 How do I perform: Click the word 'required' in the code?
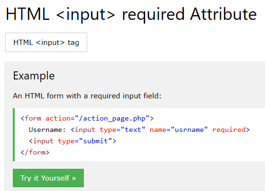point(229,130)
